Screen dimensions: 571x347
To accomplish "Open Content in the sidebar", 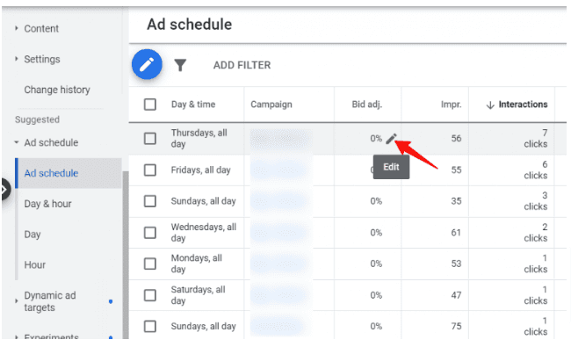I will click(x=41, y=28).
